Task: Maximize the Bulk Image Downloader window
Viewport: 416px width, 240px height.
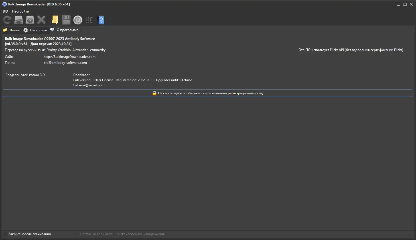Action: pos(405,4)
